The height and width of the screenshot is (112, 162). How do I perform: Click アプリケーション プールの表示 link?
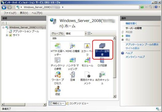(x=142, y=44)
